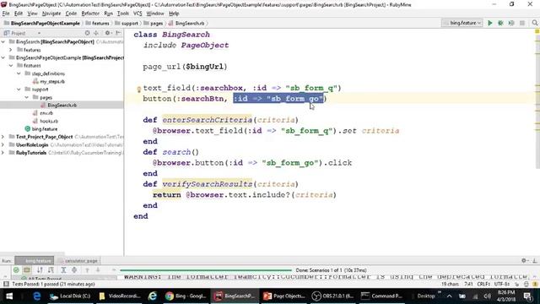540x304 pixels.
Task: Click the intention light bulb beside text_field line
Action: click(138, 90)
